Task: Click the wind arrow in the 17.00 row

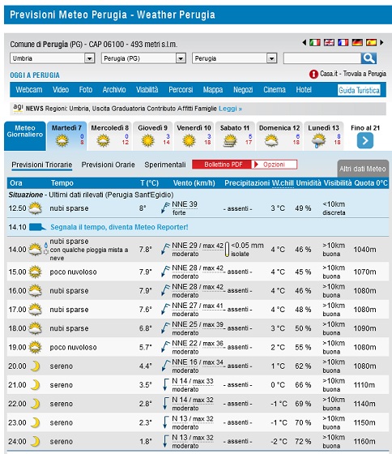Action: point(165,310)
